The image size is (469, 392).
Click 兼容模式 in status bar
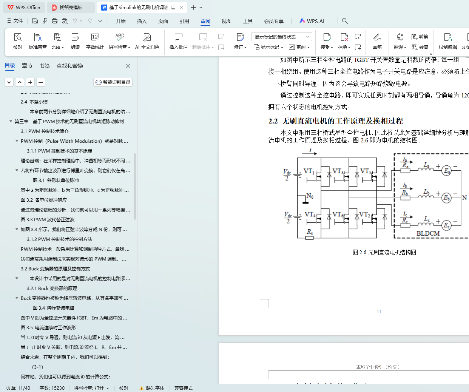[184, 388]
